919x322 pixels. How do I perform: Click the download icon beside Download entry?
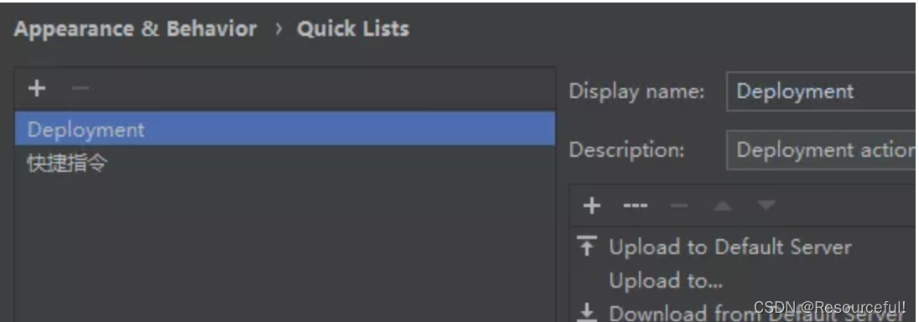tap(587, 314)
